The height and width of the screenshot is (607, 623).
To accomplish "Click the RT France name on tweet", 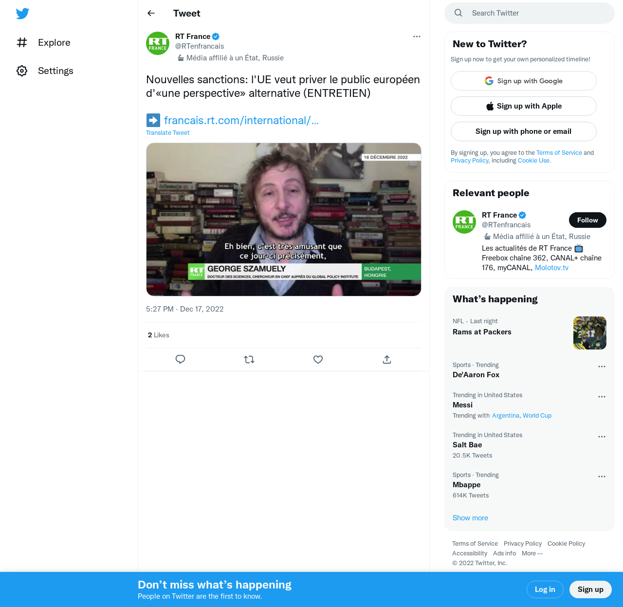I will tap(193, 37).
